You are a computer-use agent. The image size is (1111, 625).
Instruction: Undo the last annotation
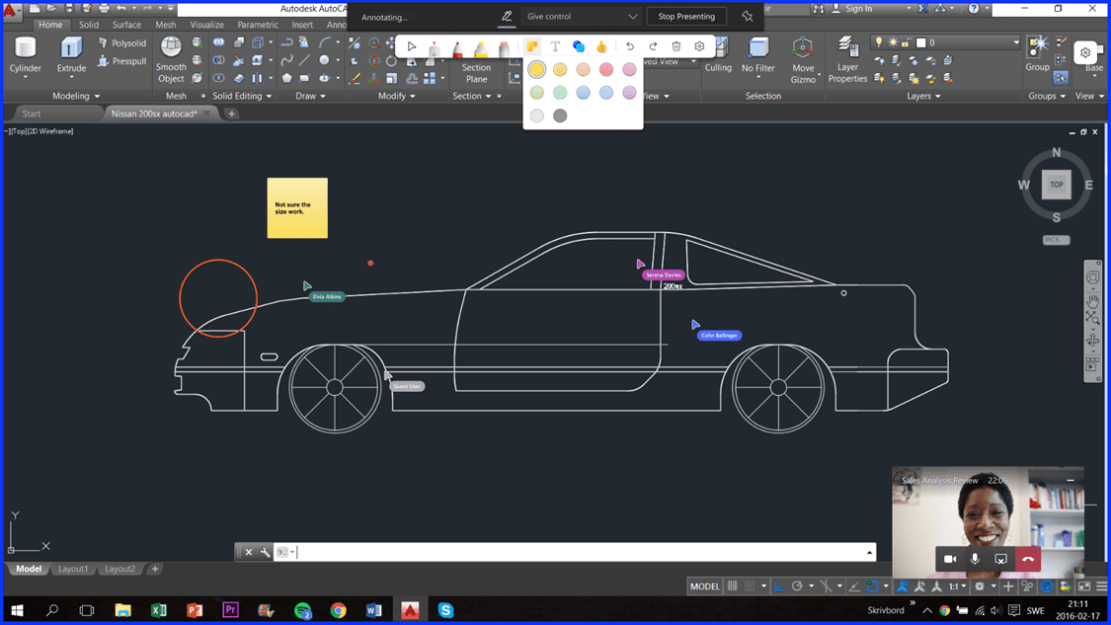point(629,45)
